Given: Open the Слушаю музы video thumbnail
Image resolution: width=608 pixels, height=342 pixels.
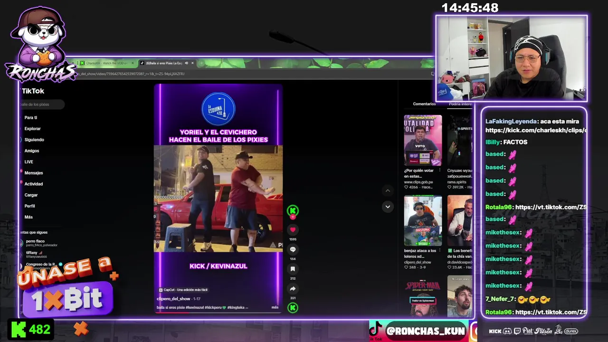Looking at the screenshot, I should pyautogui.click(x=460, y=140).
